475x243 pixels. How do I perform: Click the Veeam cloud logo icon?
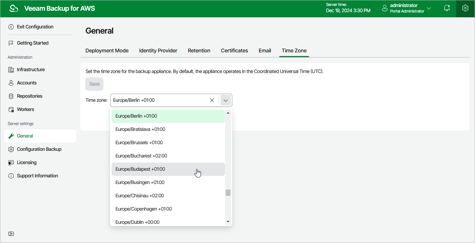click(14, 8)
